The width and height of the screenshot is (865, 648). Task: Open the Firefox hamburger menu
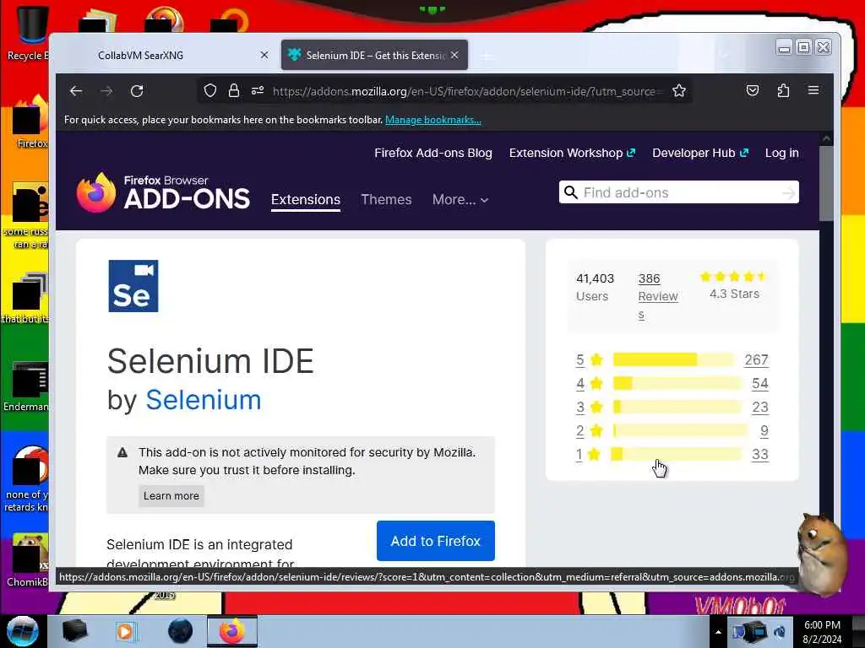coord(813,90)
